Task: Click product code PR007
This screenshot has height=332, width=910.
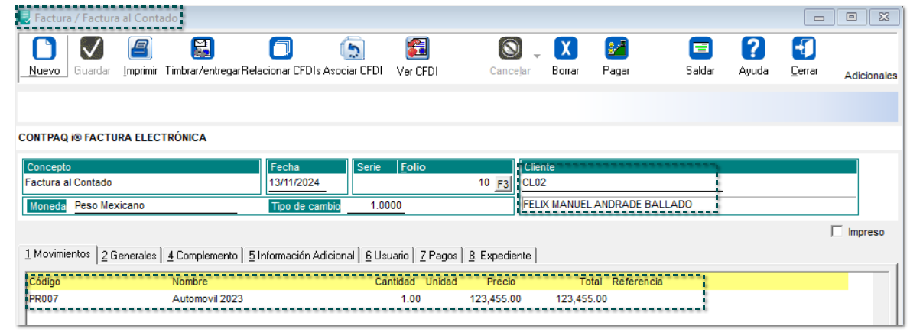Action: point(44,299)
